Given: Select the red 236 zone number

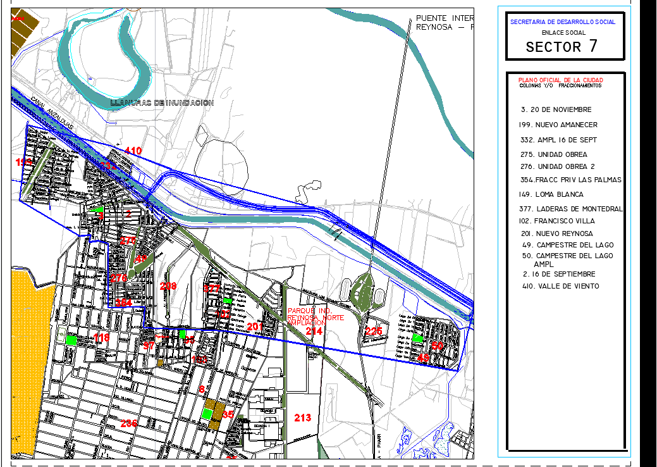Looking at the screenshot, I should pyautogui.click(x=129, y=423).
